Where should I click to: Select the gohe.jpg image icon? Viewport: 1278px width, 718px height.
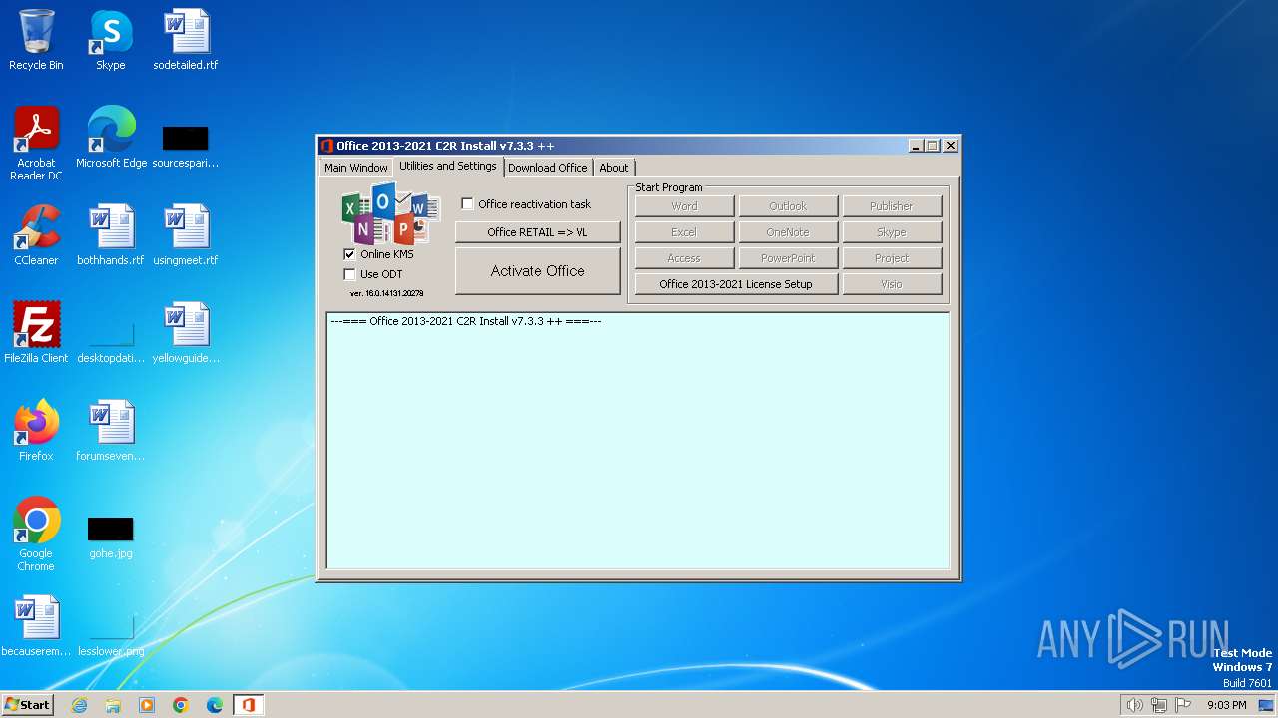click(x=110, y=537)
